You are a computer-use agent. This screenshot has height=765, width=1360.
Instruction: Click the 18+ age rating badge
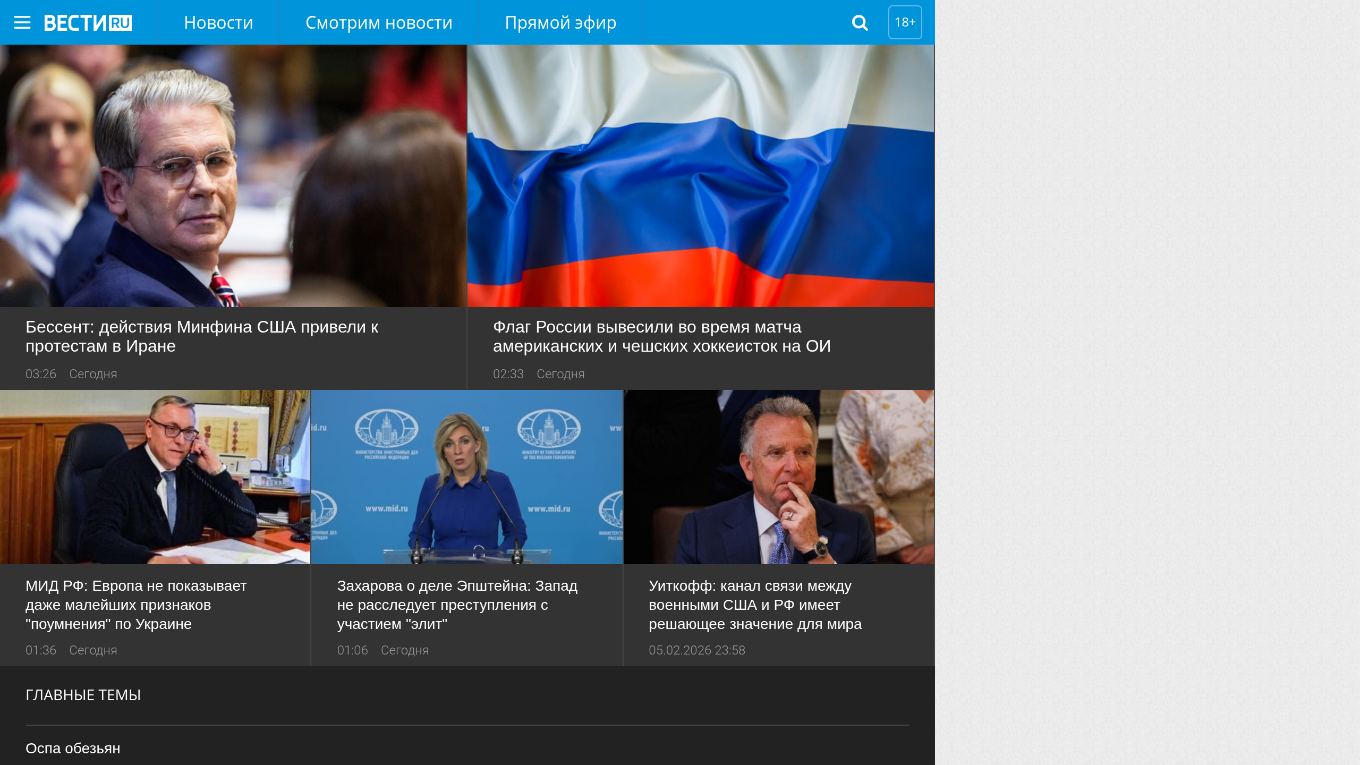point(904,22)
